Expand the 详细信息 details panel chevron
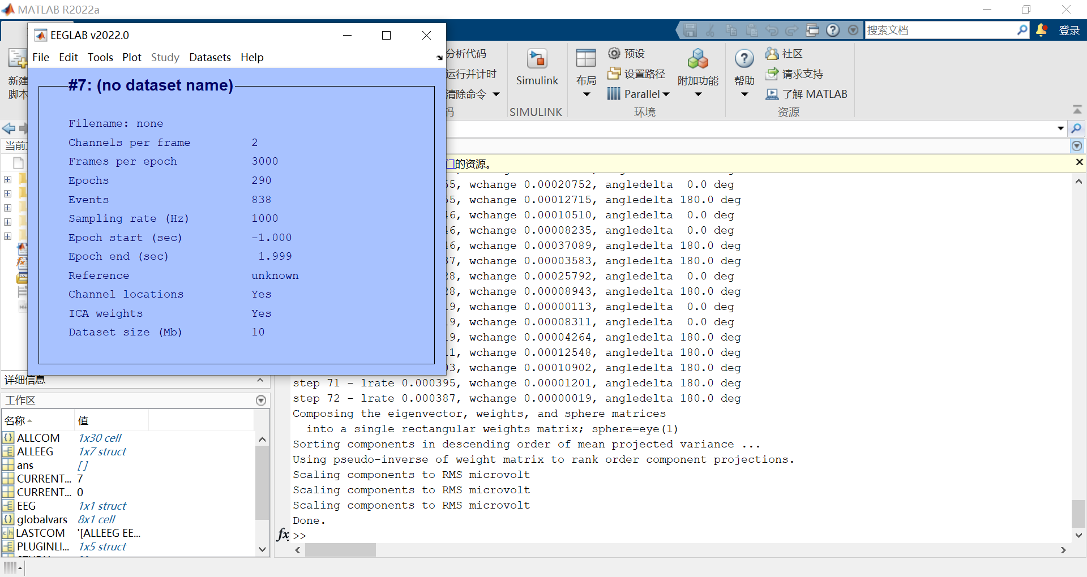 (260, 380)
